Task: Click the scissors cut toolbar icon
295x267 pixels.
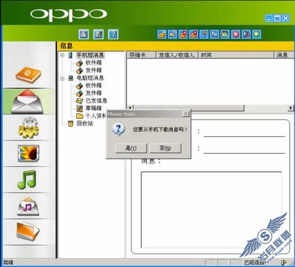Action: tap(204, 34)
